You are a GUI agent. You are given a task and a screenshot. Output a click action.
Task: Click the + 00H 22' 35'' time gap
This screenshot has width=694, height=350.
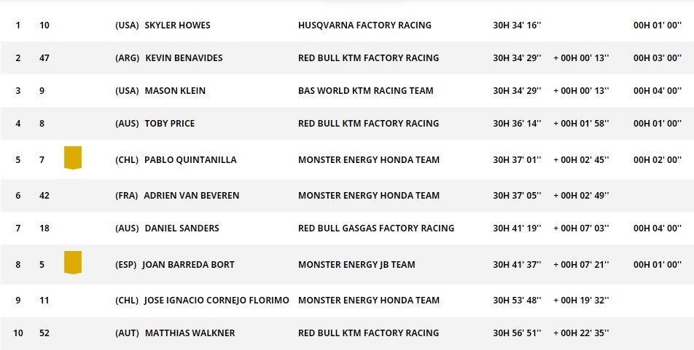[581, 333]
